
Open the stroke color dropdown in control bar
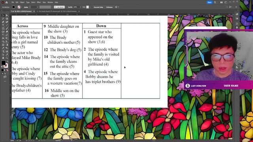21,7
